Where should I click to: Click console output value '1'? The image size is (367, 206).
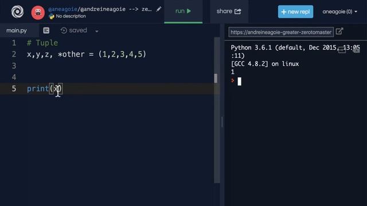tap(232, 72)
